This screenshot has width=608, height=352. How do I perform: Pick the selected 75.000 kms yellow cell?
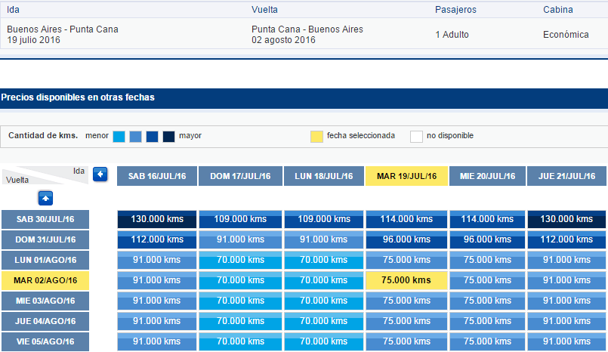[406, 280]
